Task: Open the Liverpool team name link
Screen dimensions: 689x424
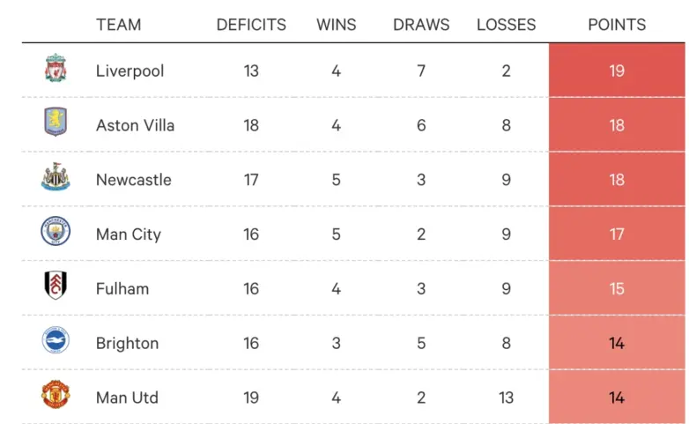Action: (130, 71)
